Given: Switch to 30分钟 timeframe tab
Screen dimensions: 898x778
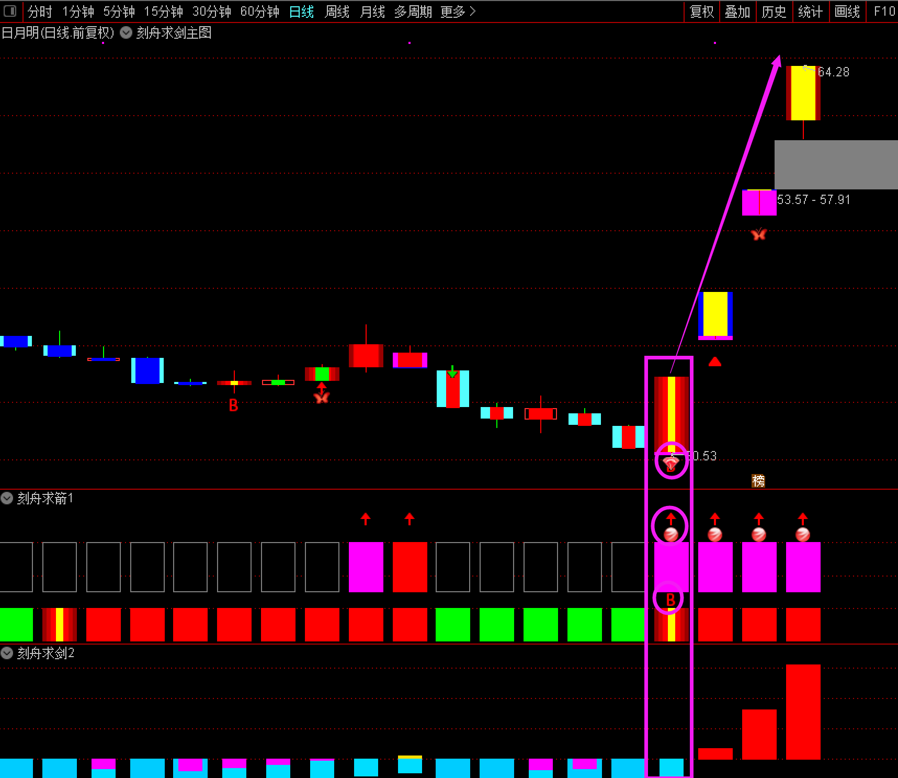Looking at the screenshot, I should [212, 12].
